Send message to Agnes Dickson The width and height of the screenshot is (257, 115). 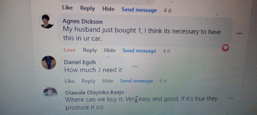139,51
